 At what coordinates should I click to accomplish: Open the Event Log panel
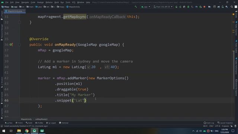coord(209,123)
